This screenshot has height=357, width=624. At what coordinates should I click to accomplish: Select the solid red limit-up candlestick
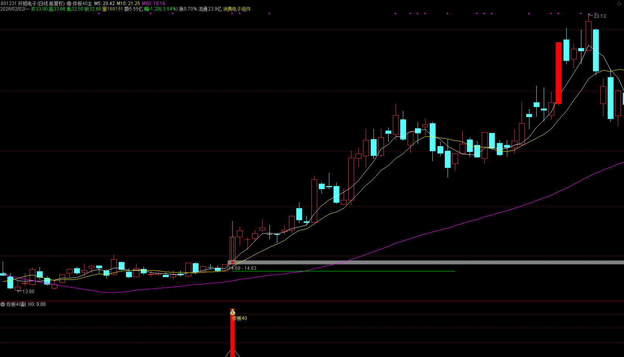tap(558, 73)
